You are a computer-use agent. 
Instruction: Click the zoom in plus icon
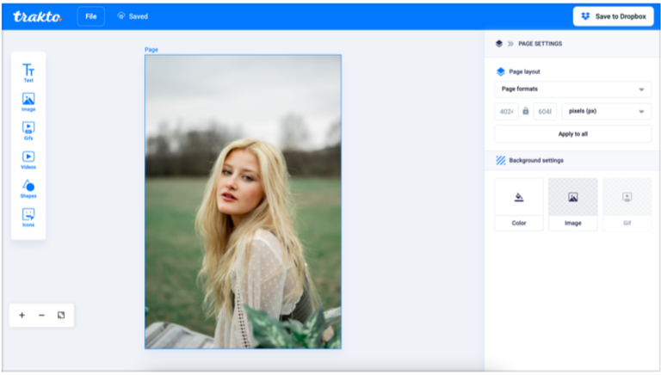click(x=22, y=316)
